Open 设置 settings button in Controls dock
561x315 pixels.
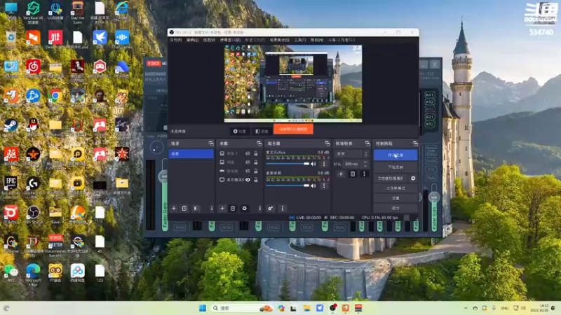point(396,198)
